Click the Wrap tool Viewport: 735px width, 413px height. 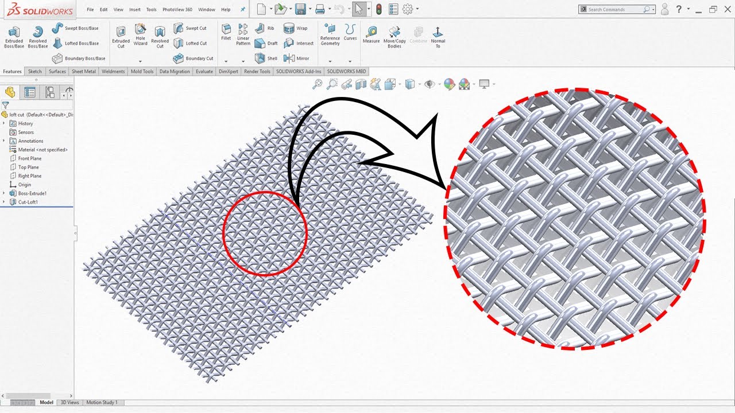[x=296, y=28]
